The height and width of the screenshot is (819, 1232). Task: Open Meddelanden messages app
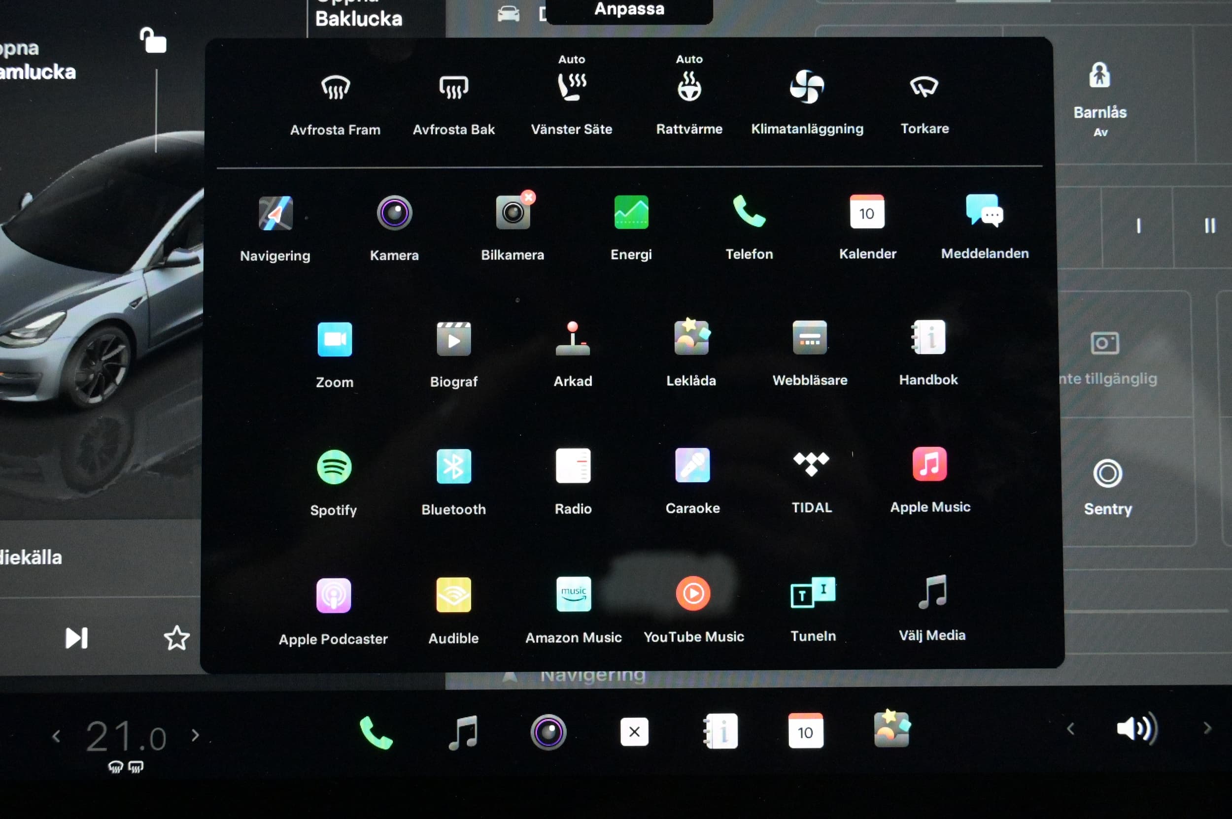pos(985,210)
